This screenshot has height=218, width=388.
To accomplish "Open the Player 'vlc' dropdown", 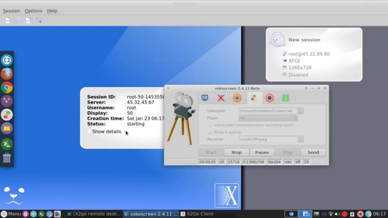I will click(x=268, y=118).
